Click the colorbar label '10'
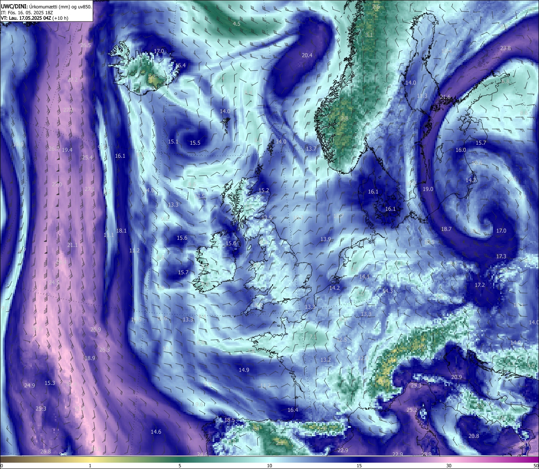This screenshot has width=539, height=469. [x=269, y=466]
